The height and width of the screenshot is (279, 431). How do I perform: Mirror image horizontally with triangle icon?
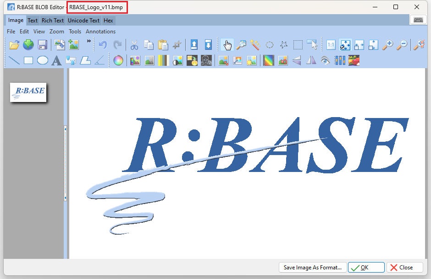click(311, 60)
